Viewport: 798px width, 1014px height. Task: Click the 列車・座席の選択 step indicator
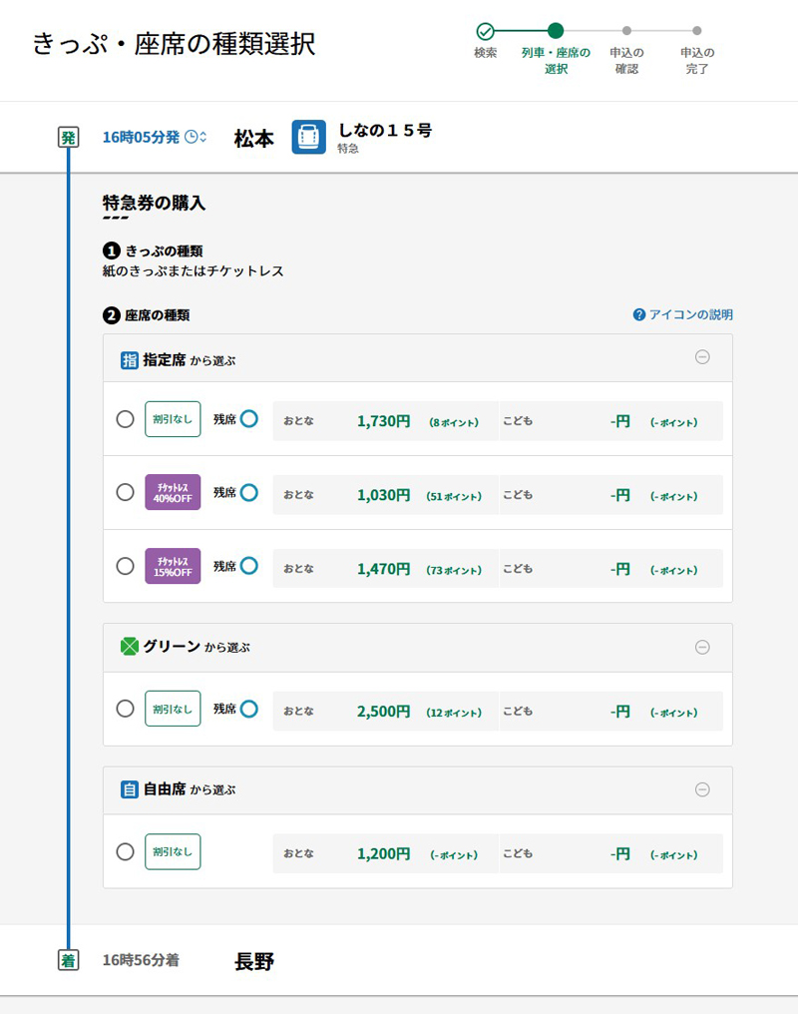(556, 32)
